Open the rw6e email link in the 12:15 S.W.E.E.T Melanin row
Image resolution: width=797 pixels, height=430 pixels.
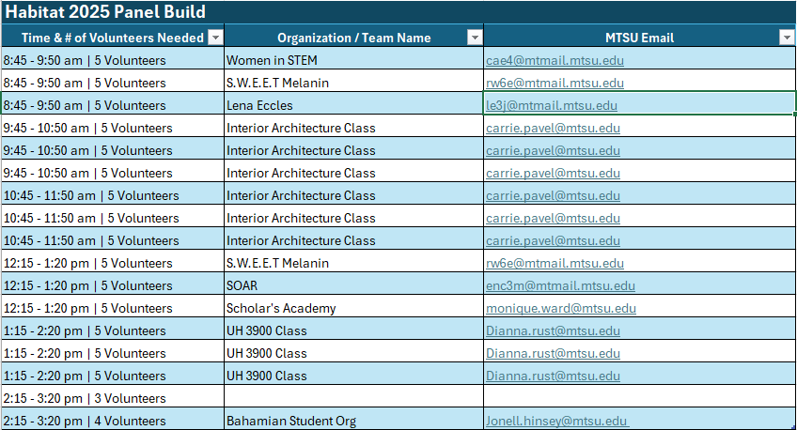[555, 264]
